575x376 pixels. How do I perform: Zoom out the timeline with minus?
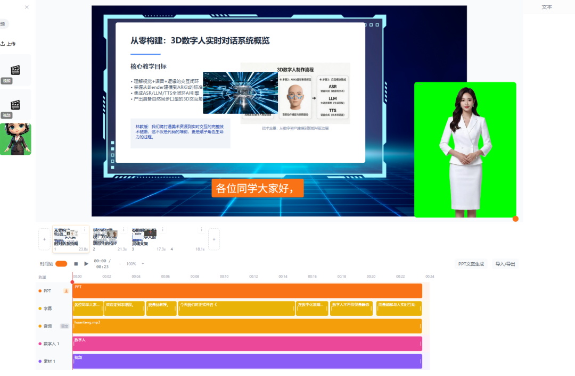tap(120, 264)
